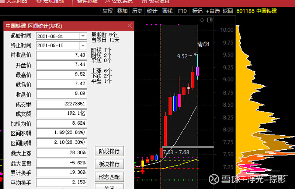Click the 上涨 6个 statistic
The width and height of the screenshot is (295, 189).
(101, 71)
